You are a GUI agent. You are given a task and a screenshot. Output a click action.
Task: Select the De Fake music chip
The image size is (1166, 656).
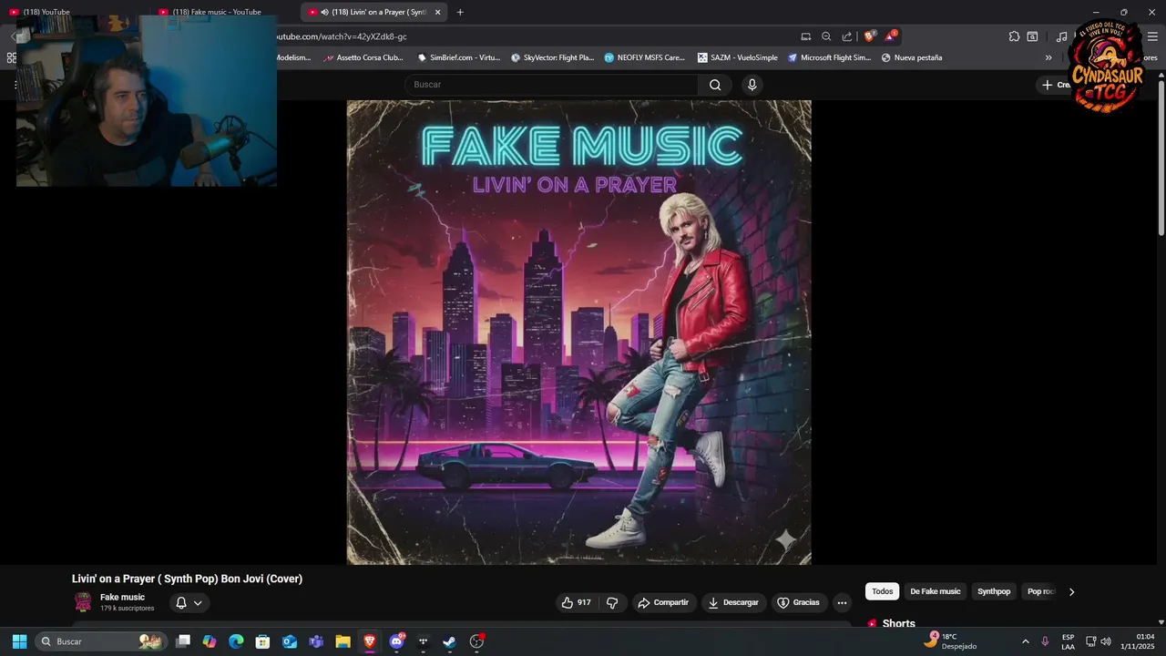pos(936,591)
